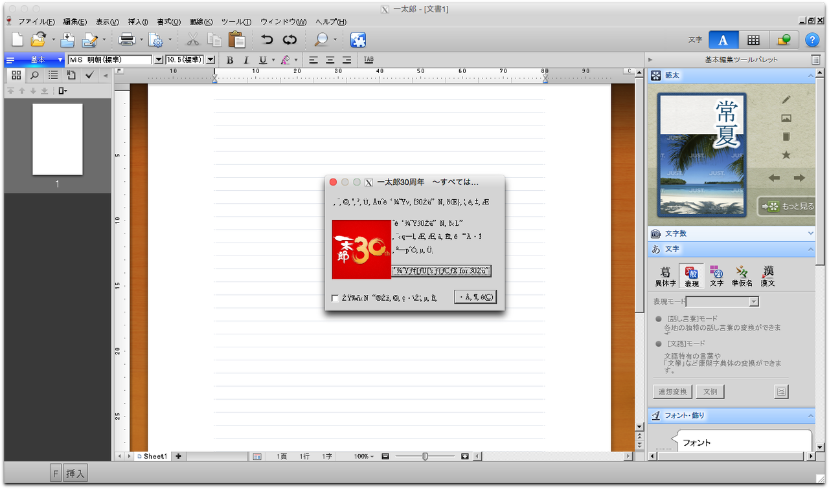Image resolution: width=829 pixels, height=489 pixels.
Task: Apply left text alignment
Action: coord(313,60)
